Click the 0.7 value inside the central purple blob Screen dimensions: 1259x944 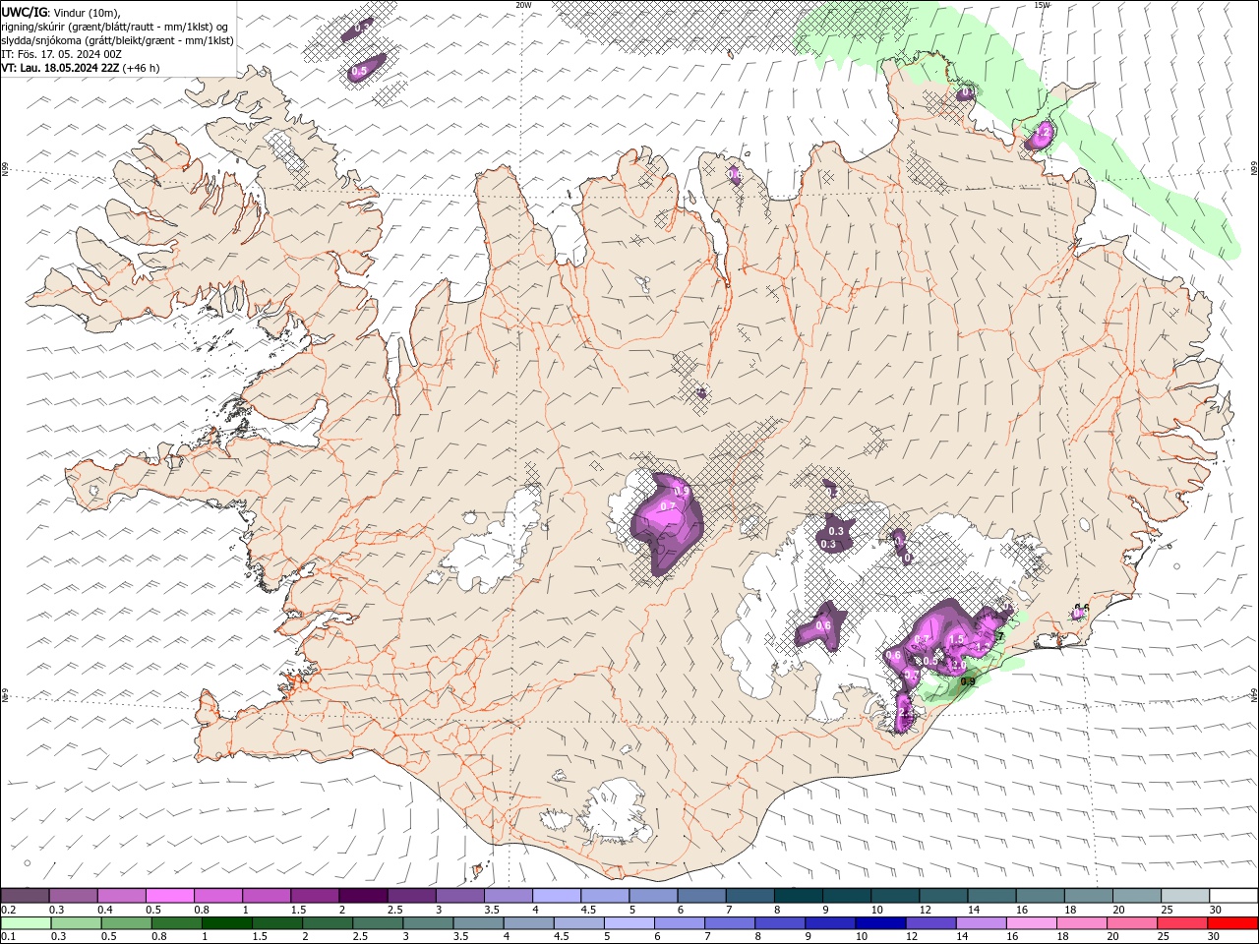pyautogui.click(x=667, y=506)
